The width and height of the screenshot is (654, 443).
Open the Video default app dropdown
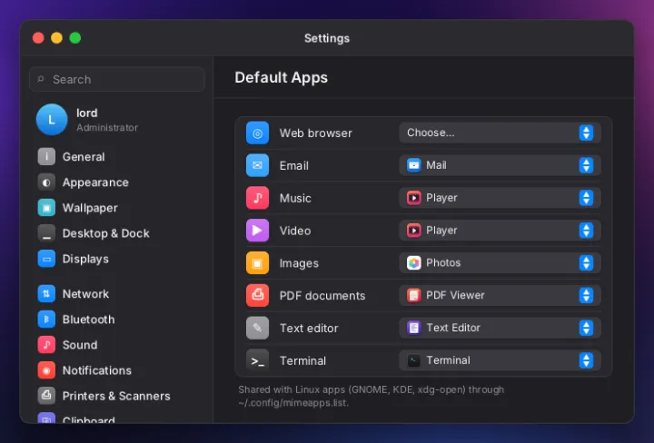[x=500, y=231]
